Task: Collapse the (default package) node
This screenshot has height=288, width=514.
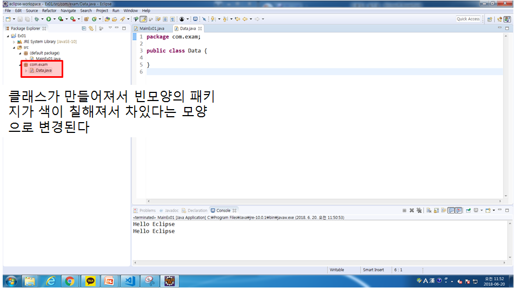Action: (x=20, y=53)
